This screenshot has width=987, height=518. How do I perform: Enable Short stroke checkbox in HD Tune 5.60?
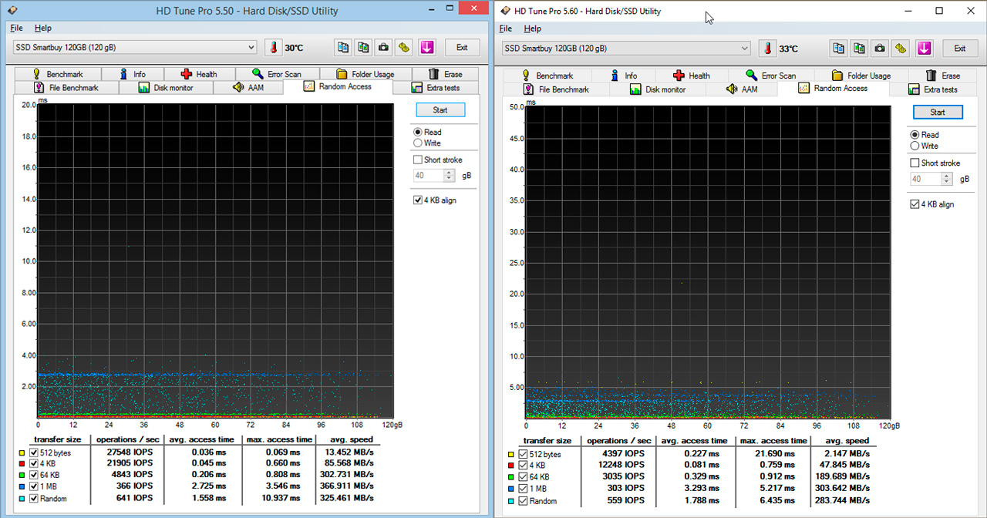915,163
